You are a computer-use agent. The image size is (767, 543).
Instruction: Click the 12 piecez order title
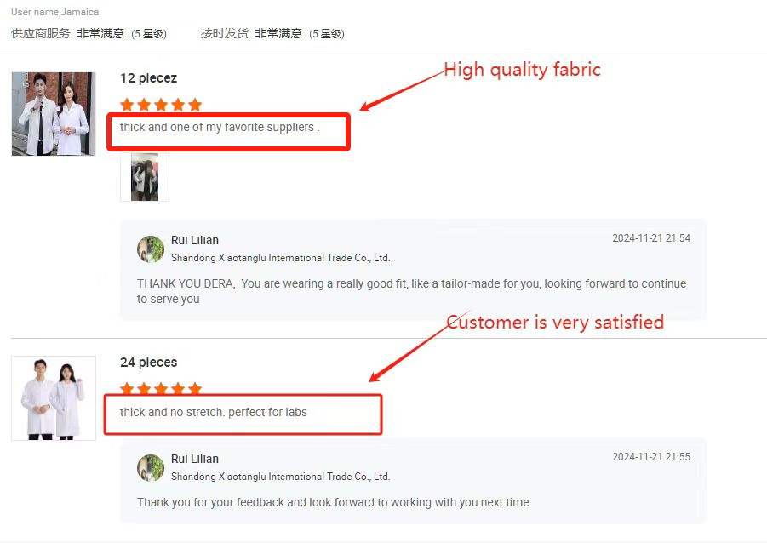(x=149, y=78)
